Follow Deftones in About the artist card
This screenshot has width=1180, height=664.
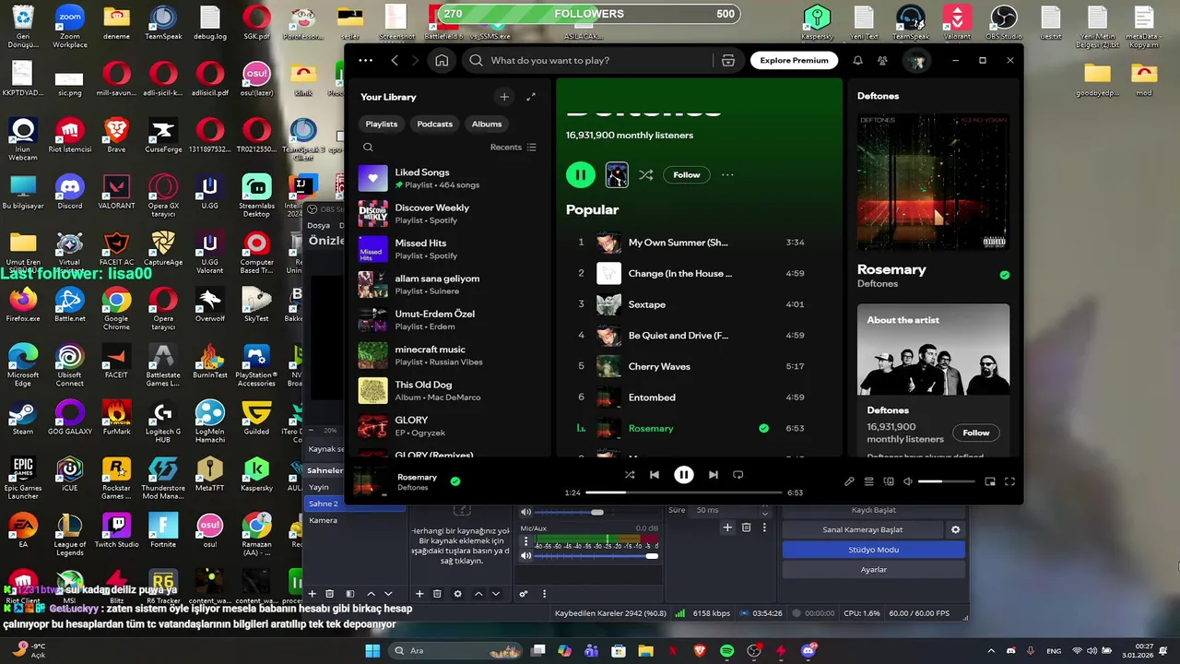976,433
